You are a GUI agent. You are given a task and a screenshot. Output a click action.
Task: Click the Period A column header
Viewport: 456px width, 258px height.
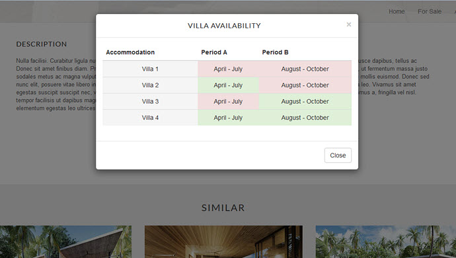click(x=214, y=52)
